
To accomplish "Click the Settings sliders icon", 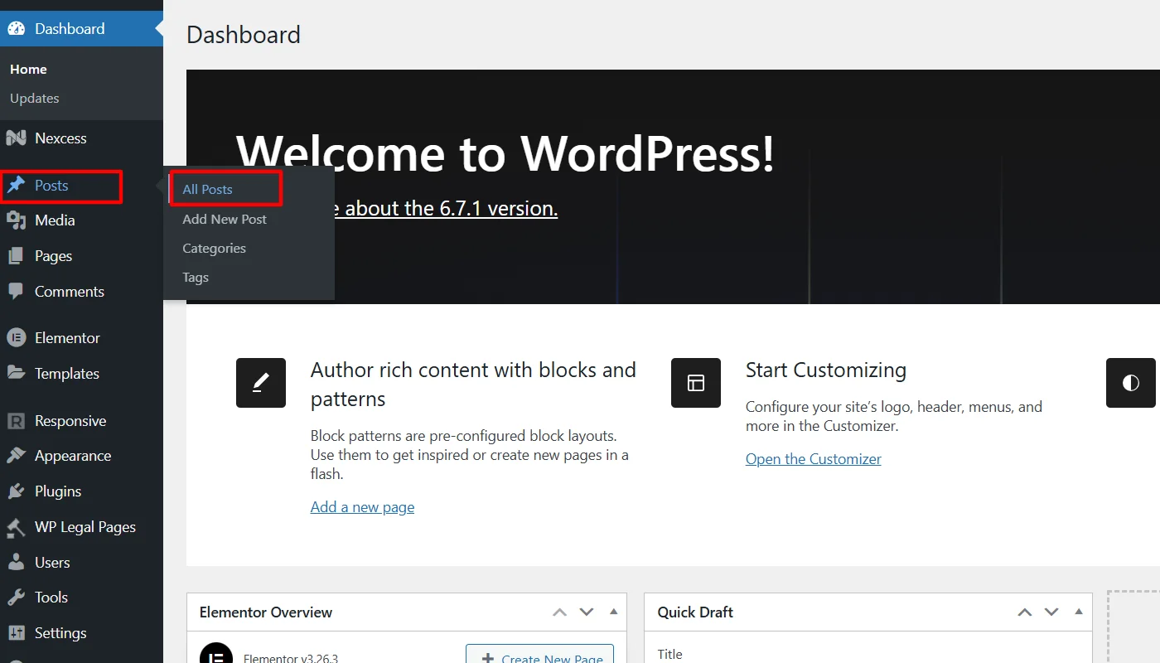I will (x=16, y=633).
